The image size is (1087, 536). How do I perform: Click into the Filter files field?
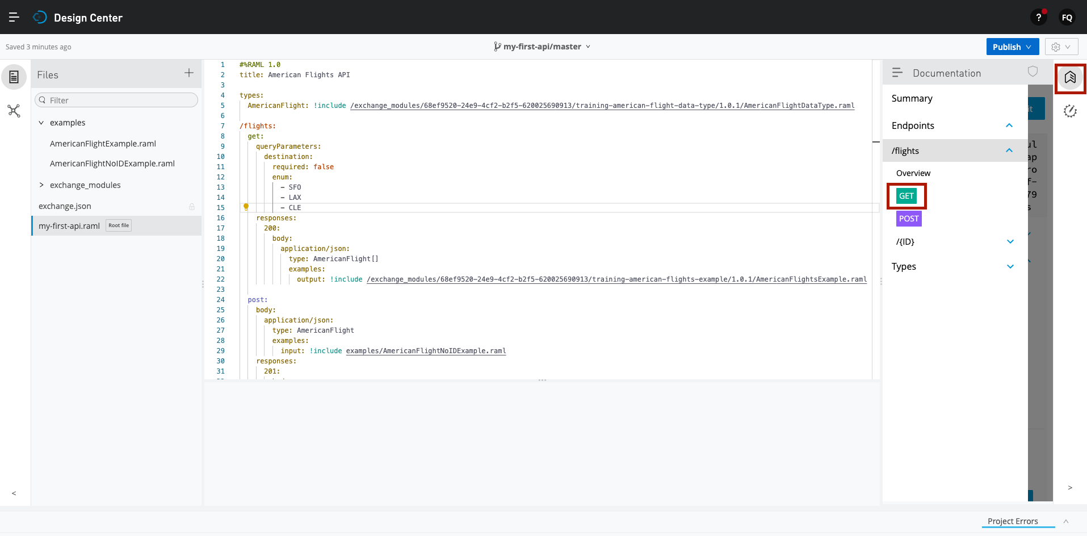[x=116, y=100]
